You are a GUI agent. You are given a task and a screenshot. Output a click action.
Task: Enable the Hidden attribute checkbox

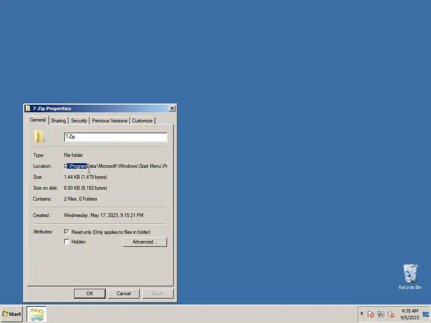(67, 242)
